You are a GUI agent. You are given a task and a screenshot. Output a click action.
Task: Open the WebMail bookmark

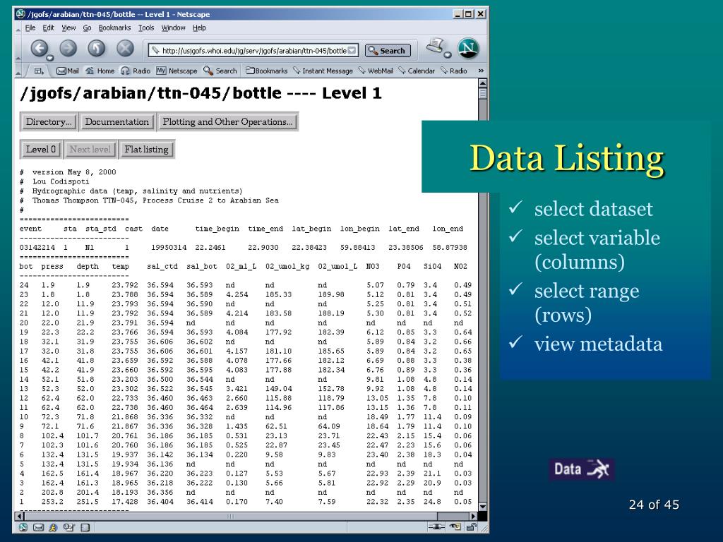click(x=376, y=71)
